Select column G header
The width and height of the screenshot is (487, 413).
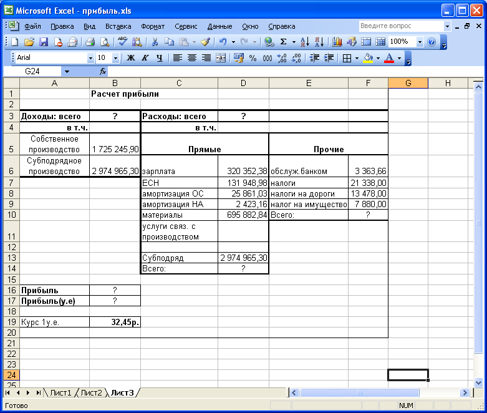coord(408,83)
